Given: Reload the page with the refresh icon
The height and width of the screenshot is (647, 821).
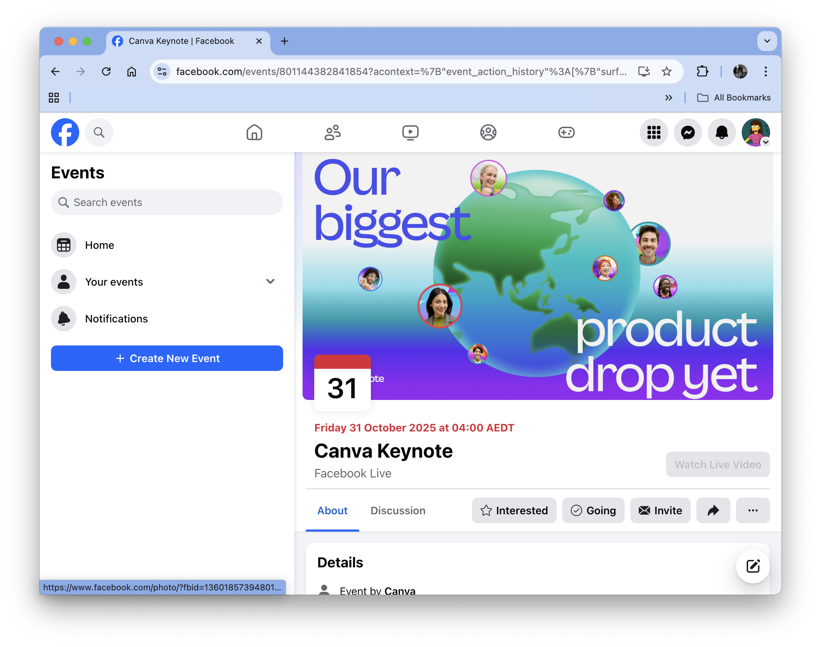Looking at the screenshot, I should 106,71.
